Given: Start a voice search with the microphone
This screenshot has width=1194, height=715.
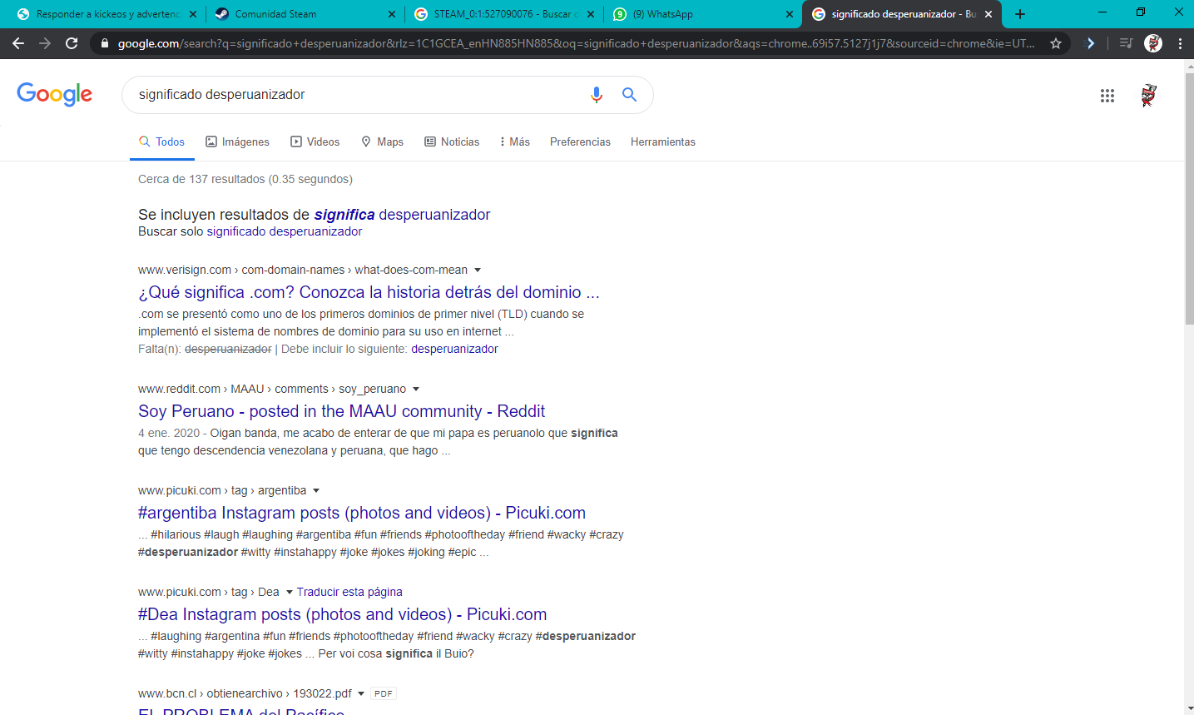Looking at the screenshot, I should coord(596,95).
